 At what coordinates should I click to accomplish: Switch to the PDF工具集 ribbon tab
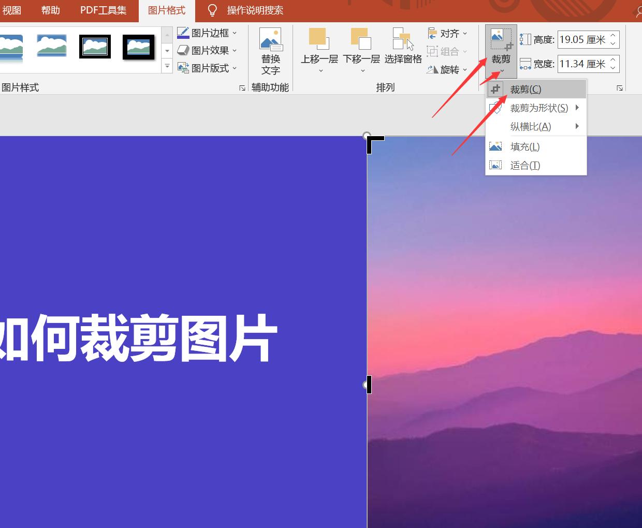(x=103, y=9)
